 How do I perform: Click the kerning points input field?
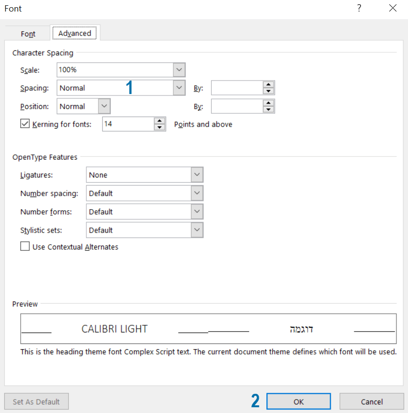coord(128,124)
